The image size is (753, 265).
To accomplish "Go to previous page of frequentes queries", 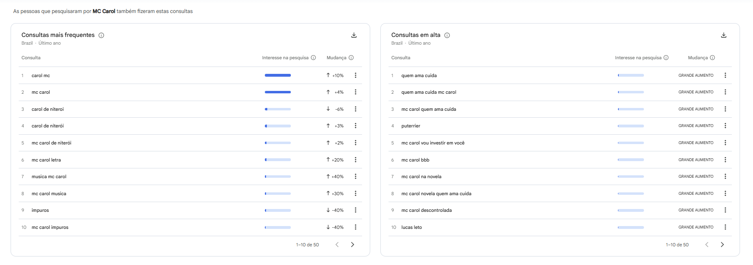I will [x=337, y=245].
